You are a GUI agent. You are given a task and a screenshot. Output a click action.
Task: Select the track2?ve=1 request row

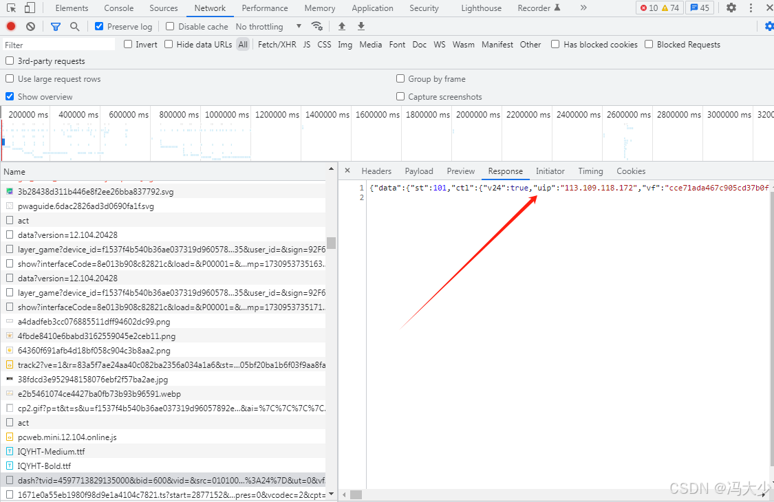tap(163, 364)
